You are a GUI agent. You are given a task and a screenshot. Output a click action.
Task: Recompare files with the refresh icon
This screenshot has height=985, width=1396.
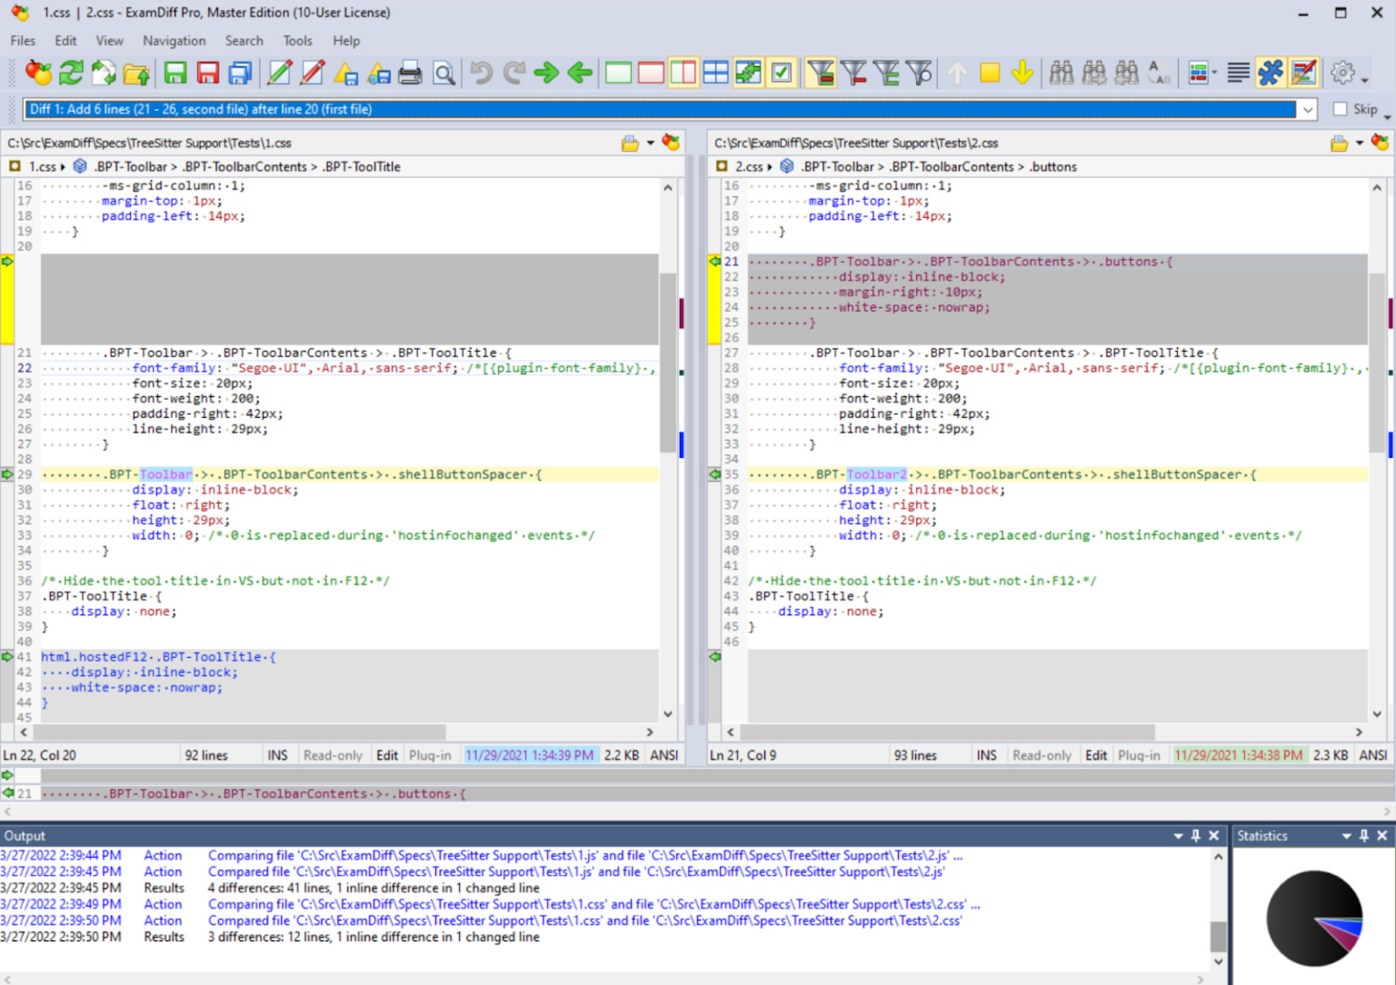72,73
